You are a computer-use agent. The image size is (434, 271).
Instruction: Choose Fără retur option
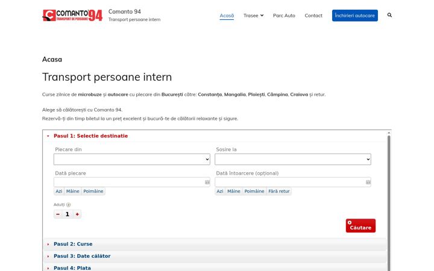279,191
